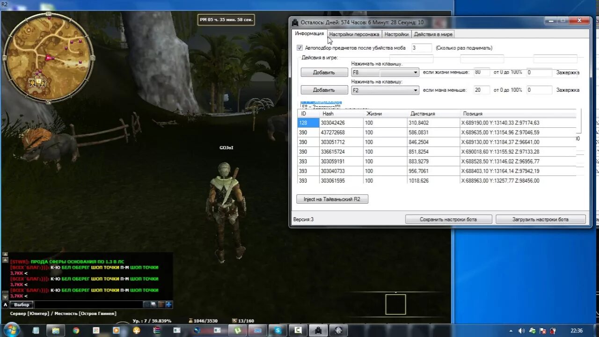
Task: Switch to Skype in the taskbar
Action: click(278, 330)
